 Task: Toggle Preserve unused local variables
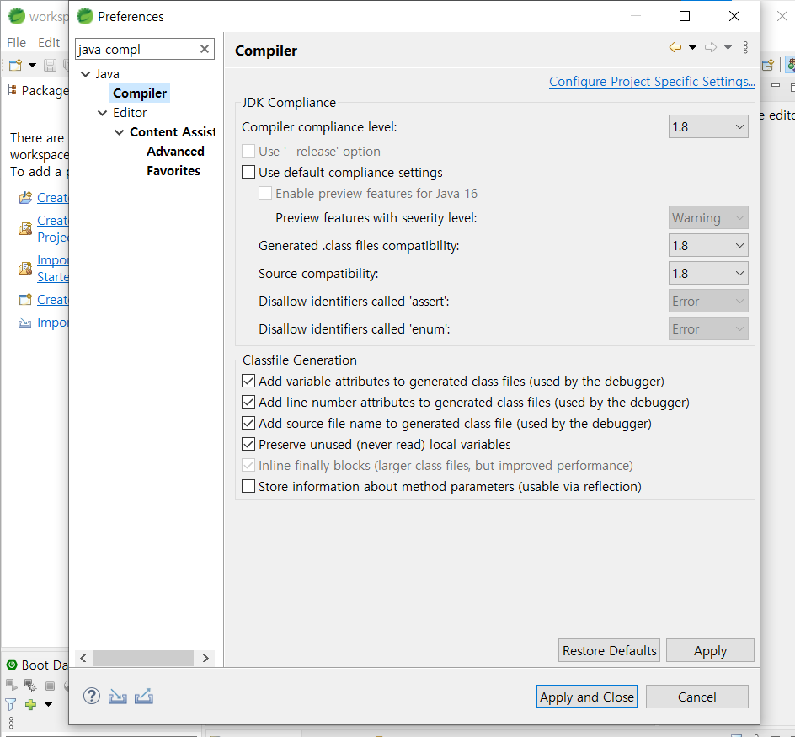tap(248, 444)
